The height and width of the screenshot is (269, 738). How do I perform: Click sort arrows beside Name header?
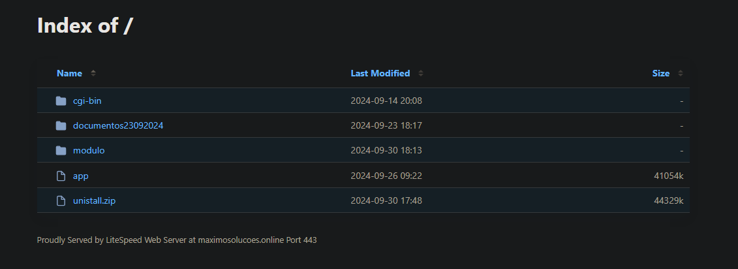[93, 73]
